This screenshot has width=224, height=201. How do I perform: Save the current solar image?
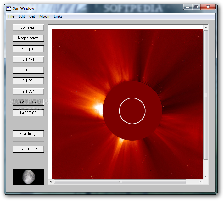(x=28, y=134)
